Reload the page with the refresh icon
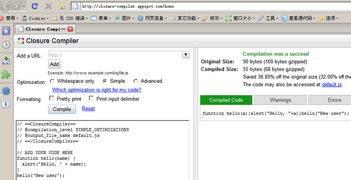 point(35,6)
